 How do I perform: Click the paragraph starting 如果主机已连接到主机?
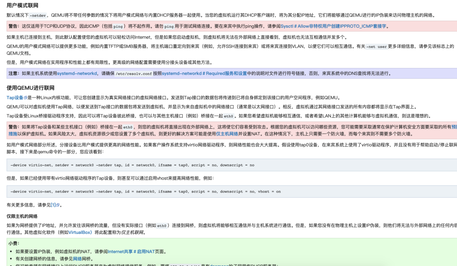pos(177,37)
